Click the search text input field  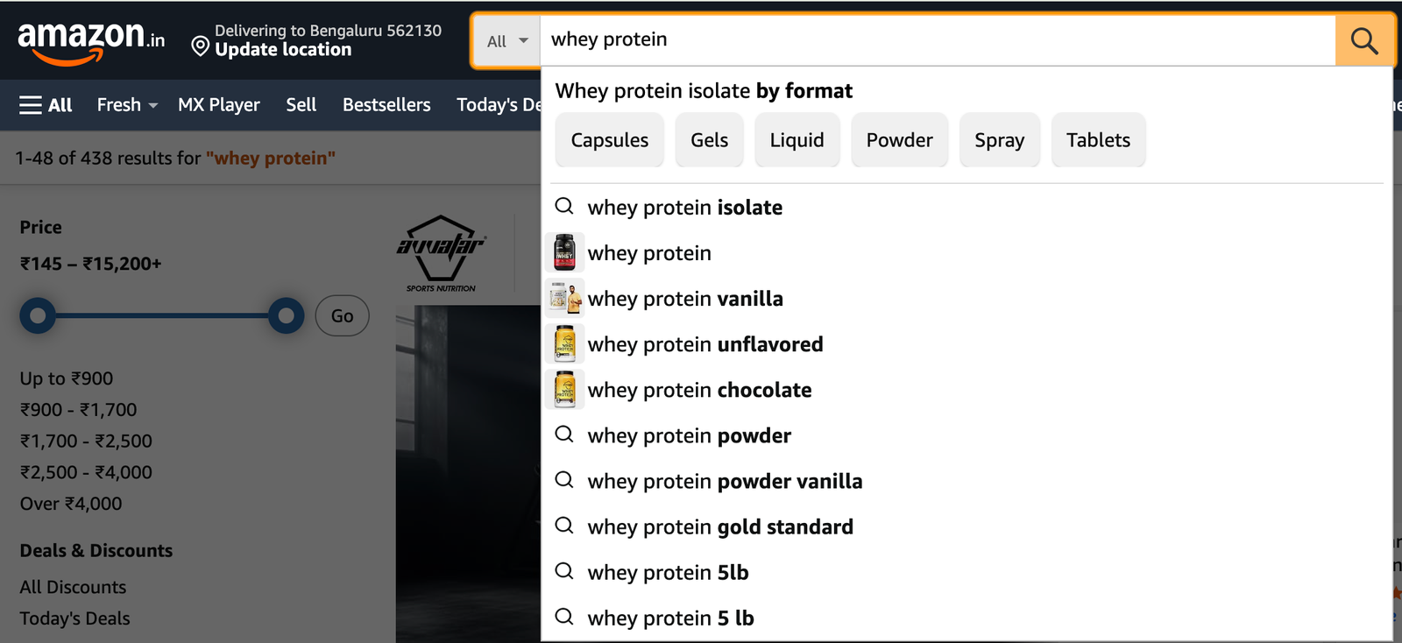click(938, 40)
